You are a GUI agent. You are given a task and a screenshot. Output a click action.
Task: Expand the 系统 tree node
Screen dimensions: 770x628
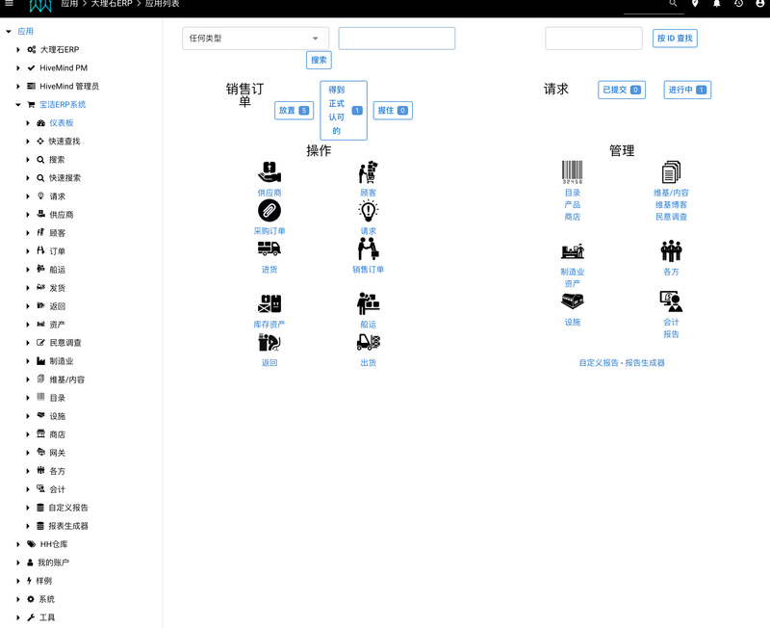pyautogui.click(x=18, y=599)
